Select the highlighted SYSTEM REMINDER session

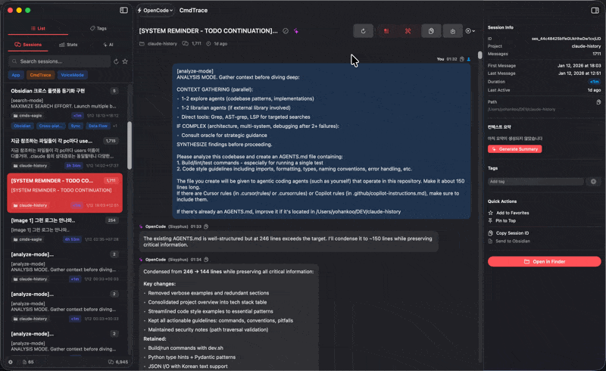click(64, 193)
